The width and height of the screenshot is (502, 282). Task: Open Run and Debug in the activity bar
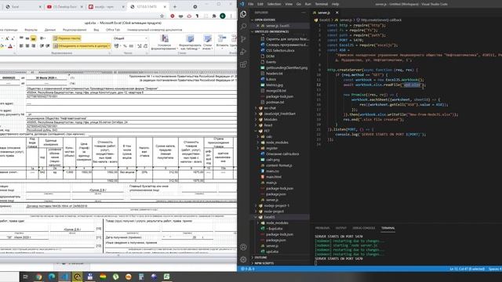(x=243, y=52)
